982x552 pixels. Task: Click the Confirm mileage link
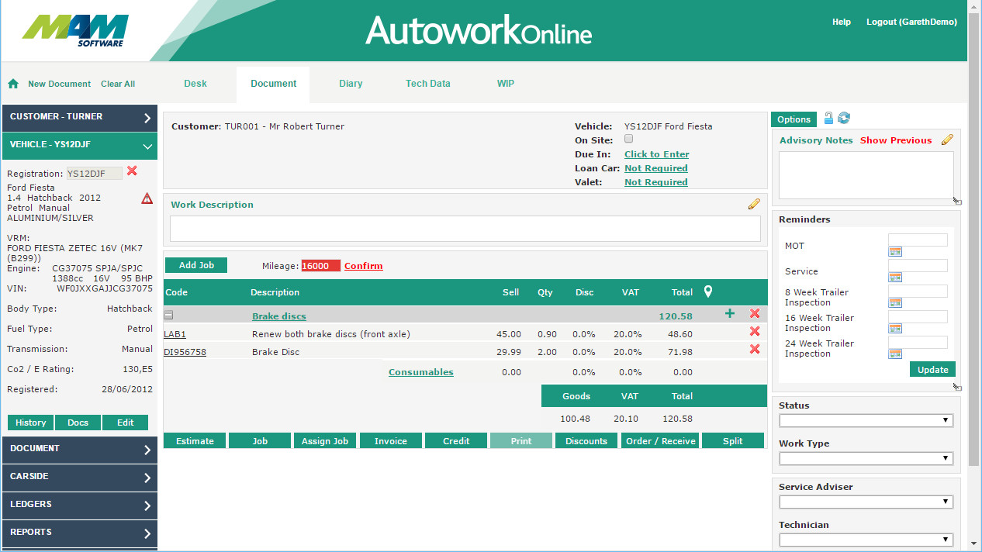point(363,266)
